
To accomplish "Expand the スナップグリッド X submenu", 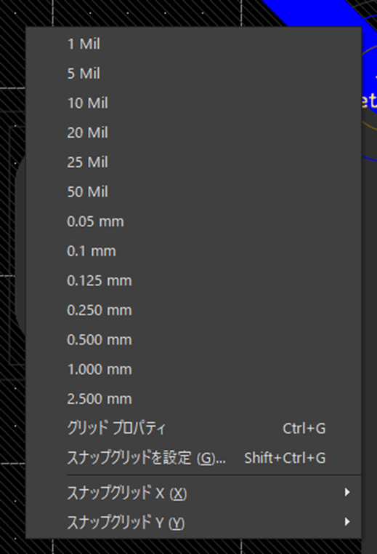I will tap(193, 493).
